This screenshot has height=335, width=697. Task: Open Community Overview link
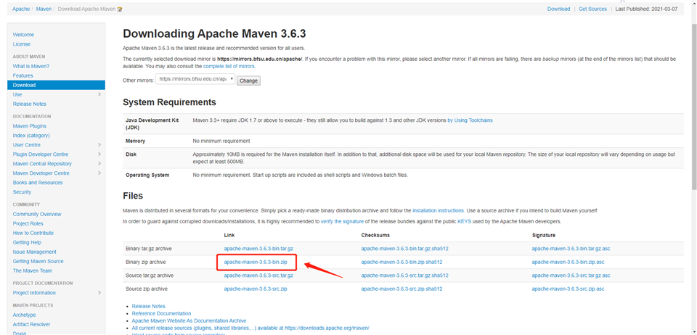[x=37, y=215]
